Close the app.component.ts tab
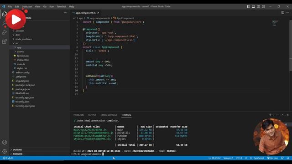The image size is (292, 164). click(98, 13)
